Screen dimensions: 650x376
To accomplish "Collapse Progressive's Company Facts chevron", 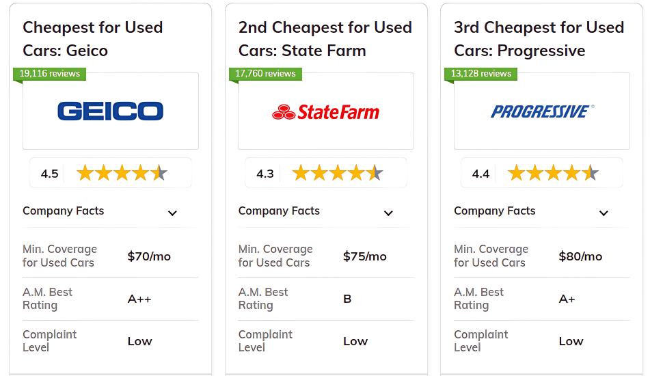I will tap(604, 213).
